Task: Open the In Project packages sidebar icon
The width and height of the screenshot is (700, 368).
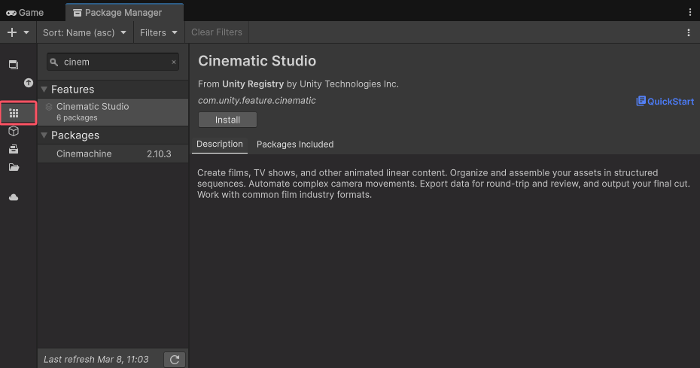Action: 14,64
